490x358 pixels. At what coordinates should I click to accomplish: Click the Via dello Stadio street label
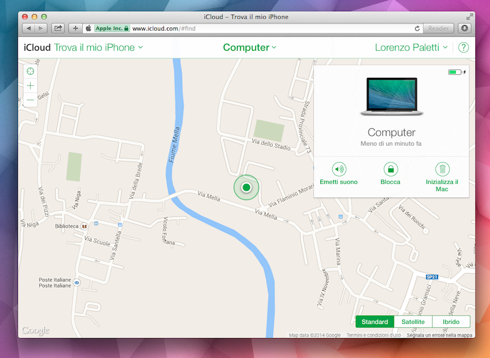tap(271, 144)
